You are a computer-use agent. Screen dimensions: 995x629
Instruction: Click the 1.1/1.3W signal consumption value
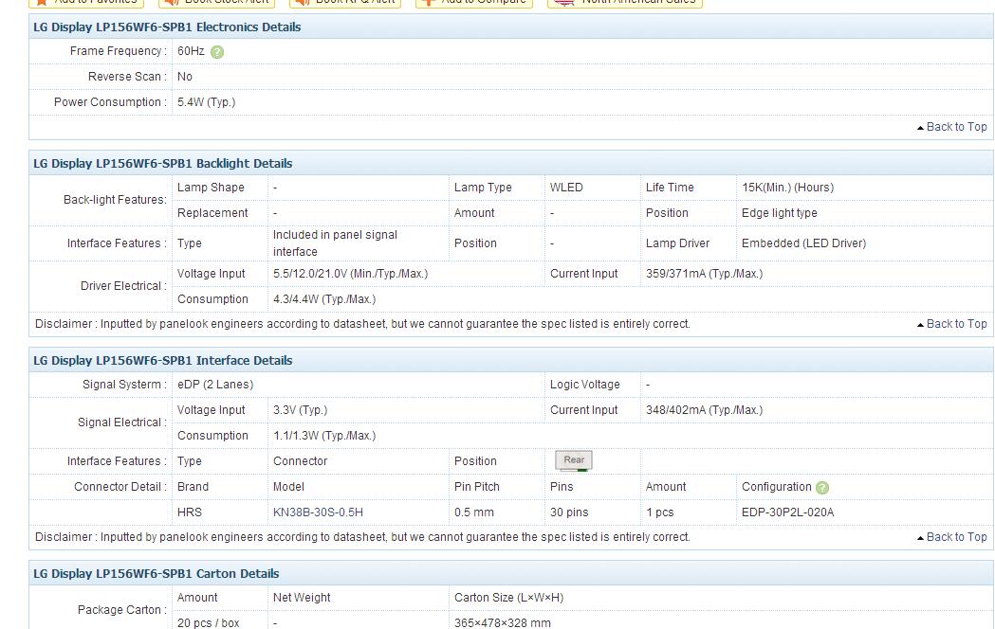click(324, 436)
